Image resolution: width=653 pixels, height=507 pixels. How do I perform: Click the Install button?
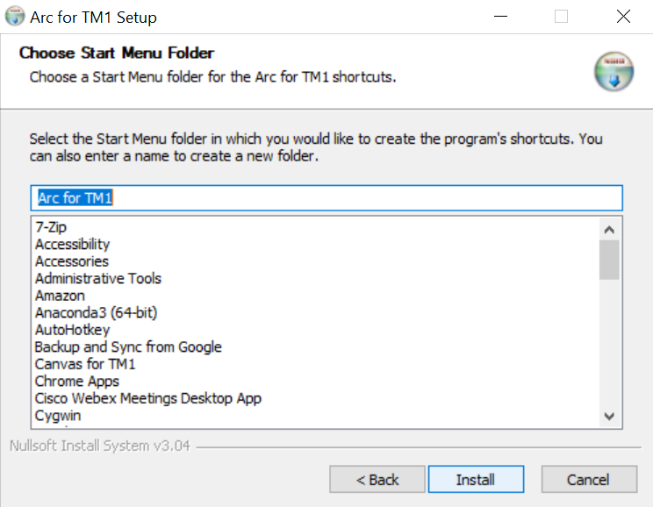coord(476,480)
